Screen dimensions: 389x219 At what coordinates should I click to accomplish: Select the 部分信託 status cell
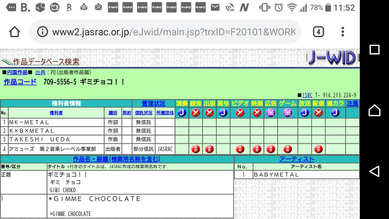click(x=144, y=149)
